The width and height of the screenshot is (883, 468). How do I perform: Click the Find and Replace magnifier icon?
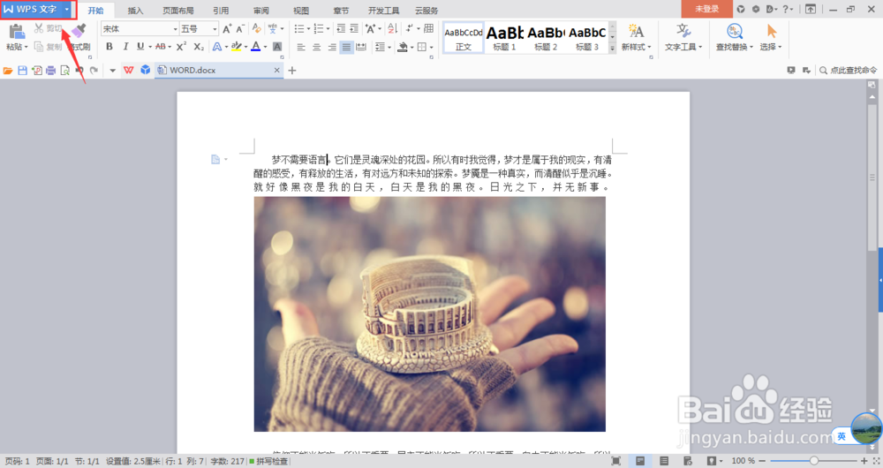(x=735, y=31)
